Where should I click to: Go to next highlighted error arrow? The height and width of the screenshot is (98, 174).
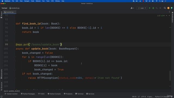pyautogui.click(x=169, y=16)
